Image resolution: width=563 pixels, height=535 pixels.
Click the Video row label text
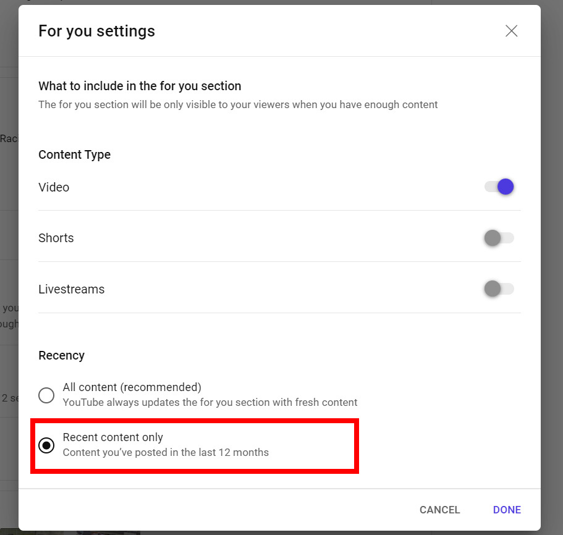pyautogui.click(x=54, y=187)
